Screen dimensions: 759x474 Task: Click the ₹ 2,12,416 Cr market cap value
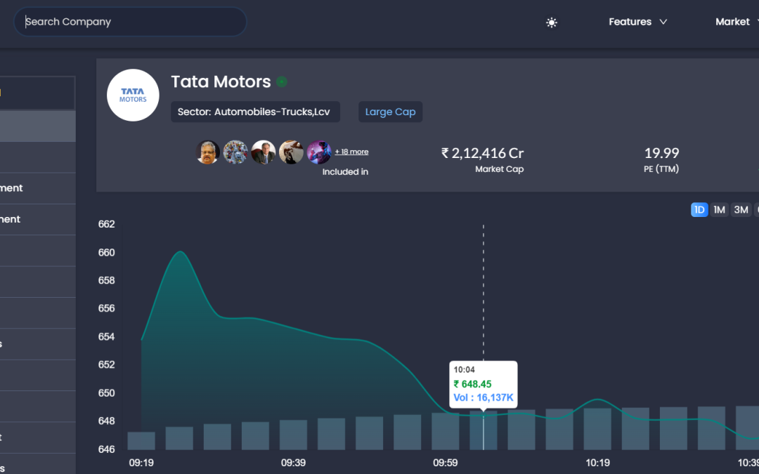coord(483,153)
